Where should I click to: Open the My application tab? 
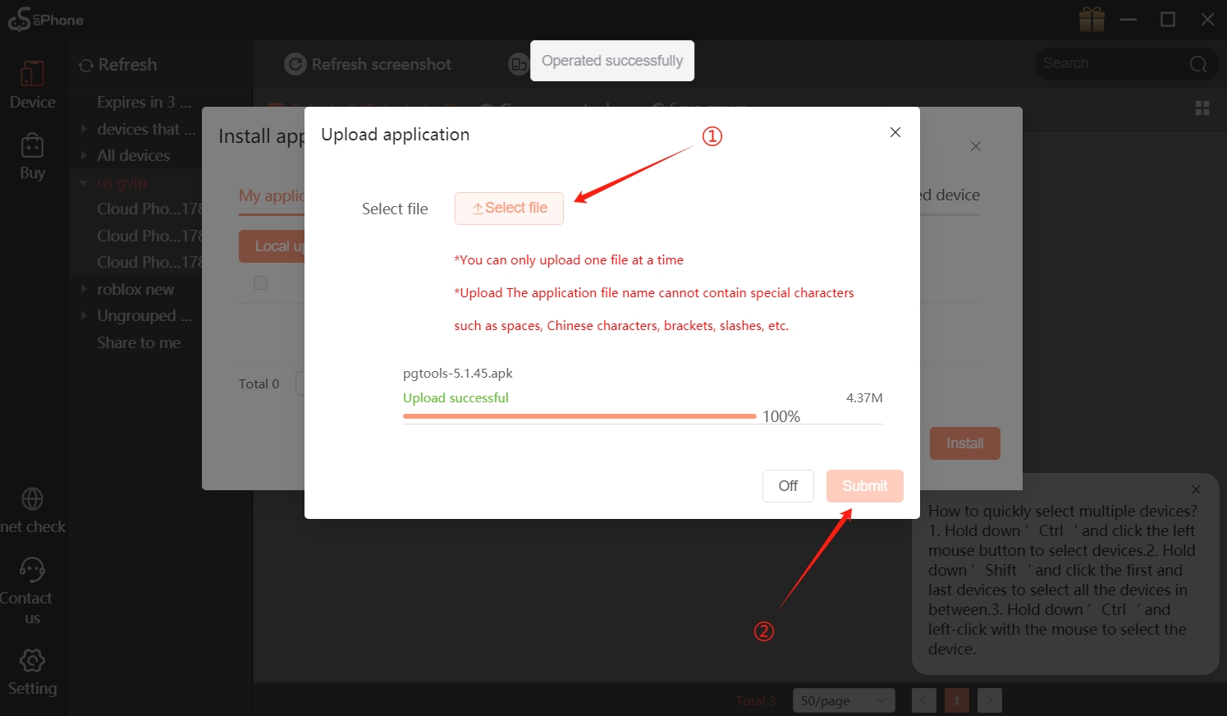point(272,195)
